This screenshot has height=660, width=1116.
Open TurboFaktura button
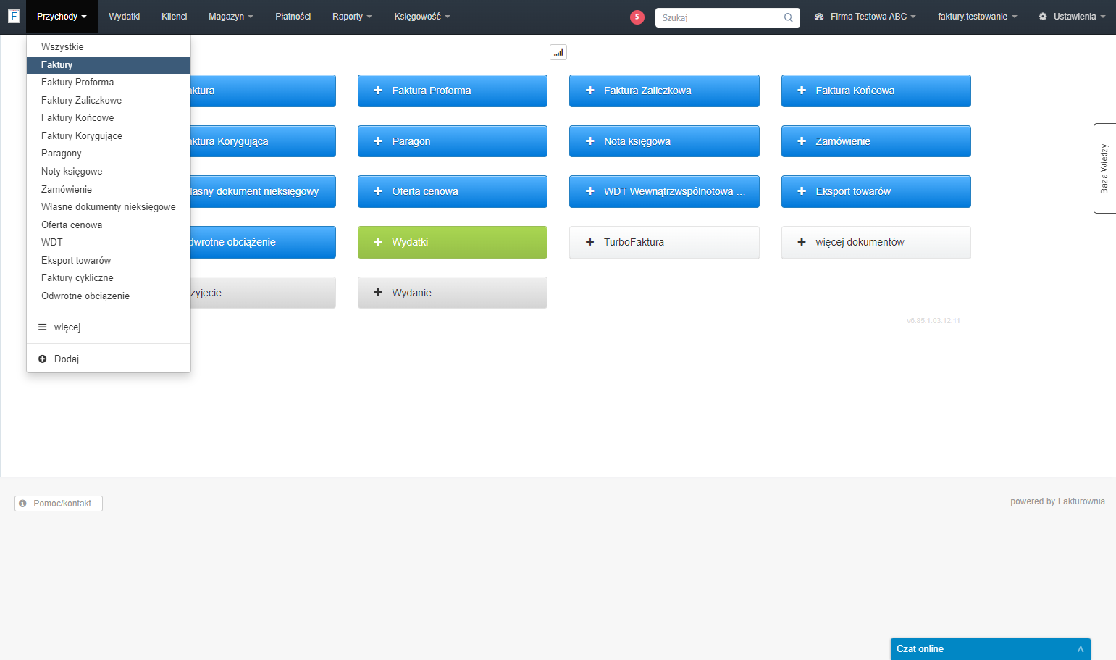[664, 242]
